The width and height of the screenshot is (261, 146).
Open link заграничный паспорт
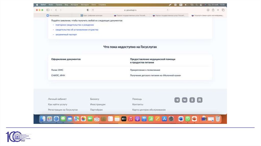[66, 35]
